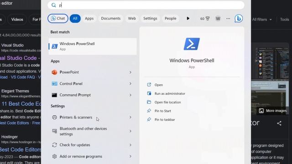Click the More images picture icon in browser

pos(261,111)
